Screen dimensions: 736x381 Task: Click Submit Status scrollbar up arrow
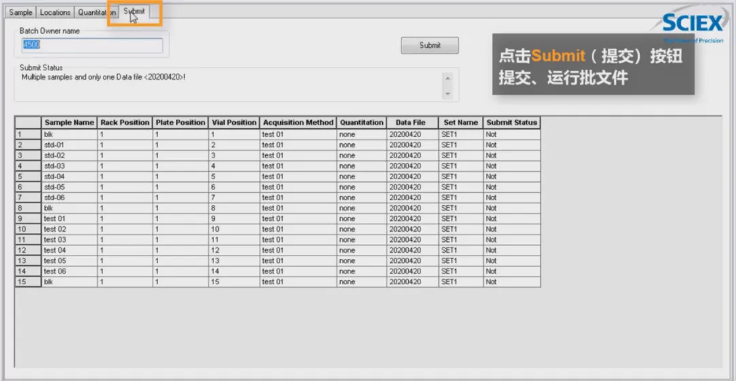point(447,78)
